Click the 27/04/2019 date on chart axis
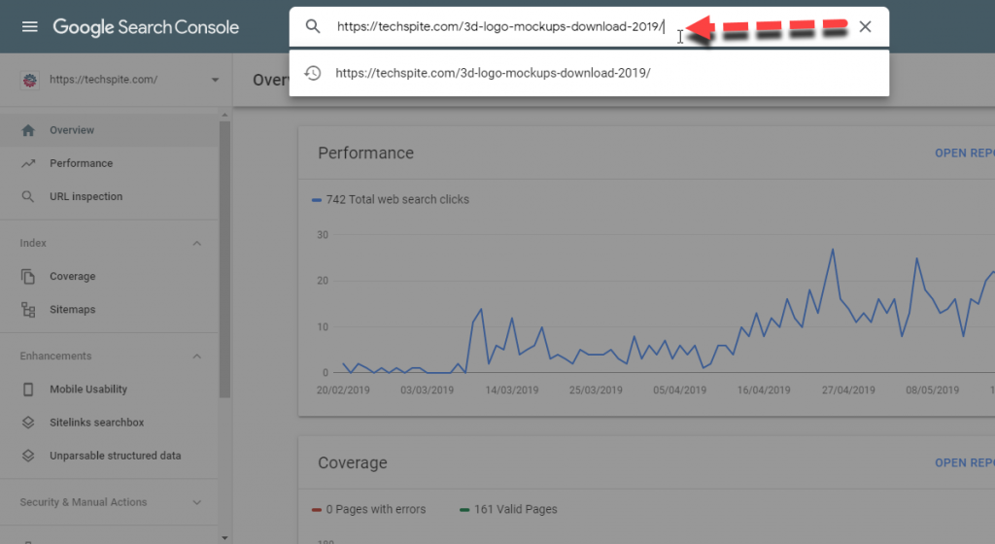The width and height of the screenshot is (995, 544). 847,390
